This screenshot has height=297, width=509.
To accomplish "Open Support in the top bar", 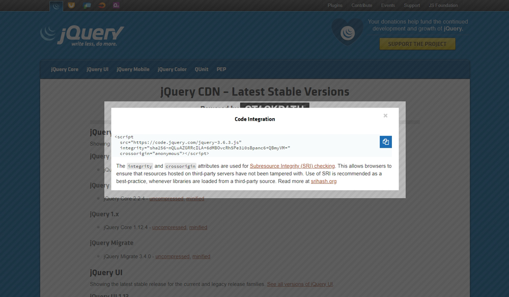I will [x=412, y=6].
